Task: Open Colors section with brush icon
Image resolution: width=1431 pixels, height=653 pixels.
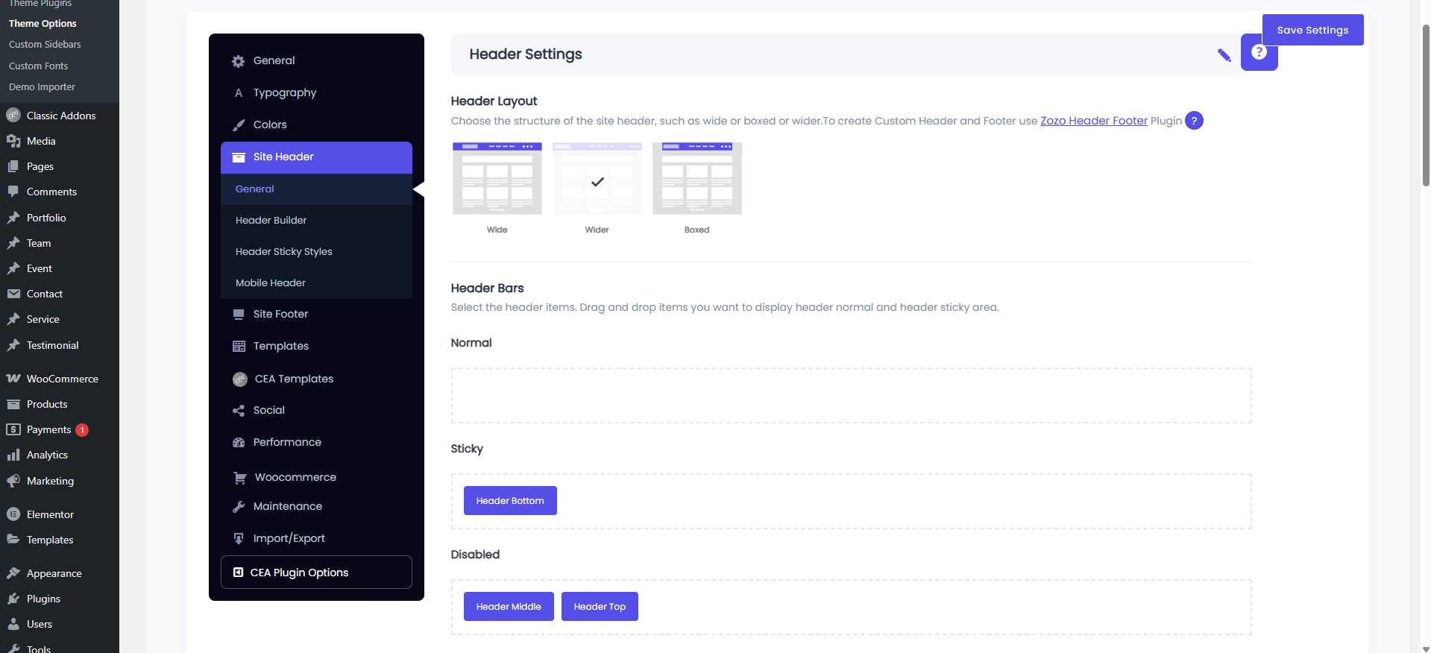Action: point(269,125)
